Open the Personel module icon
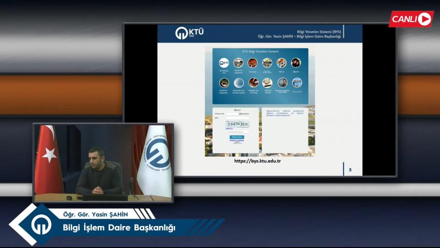Image resolution: width=440 pixels, height=248 pixels. pos(253,62)
